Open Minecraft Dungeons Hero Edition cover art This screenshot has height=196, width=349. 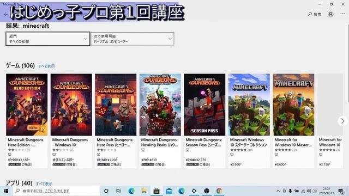[27, 105]
